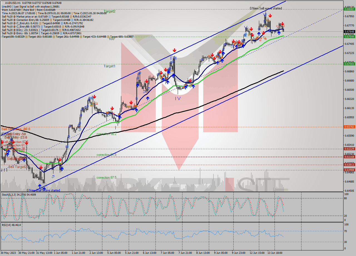Click the 'Target100: 0.65329' targets line
This screenshot has height=256, width=356.
(68, 37)
